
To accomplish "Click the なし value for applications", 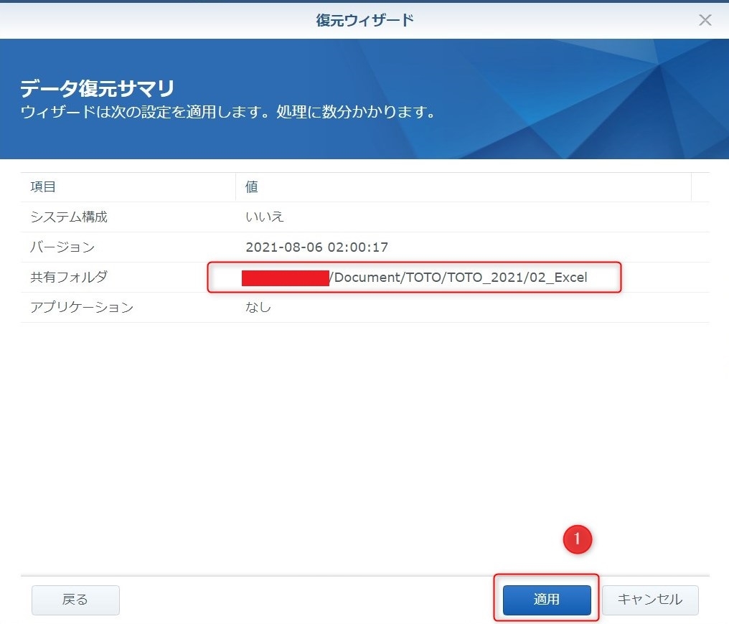I will [258, 308].
